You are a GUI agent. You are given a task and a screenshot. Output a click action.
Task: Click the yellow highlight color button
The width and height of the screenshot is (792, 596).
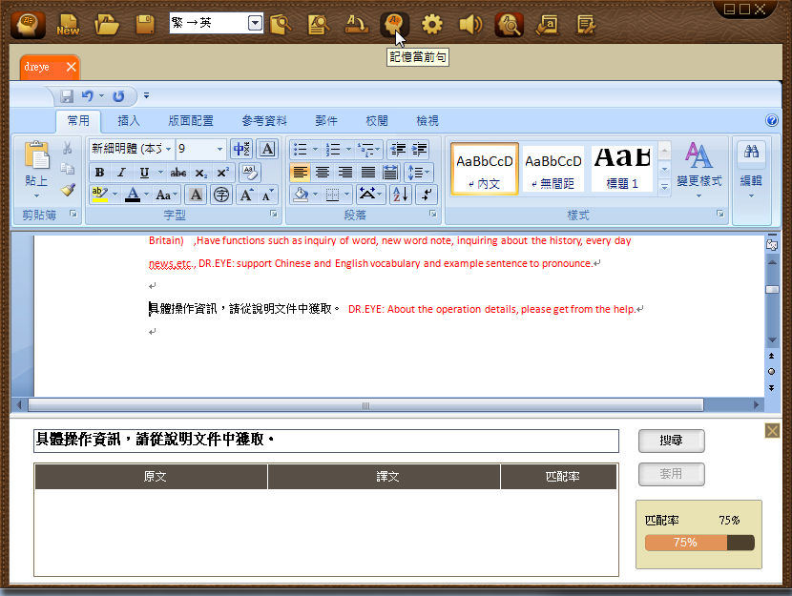pyautogui.click(x=99, y=195)
